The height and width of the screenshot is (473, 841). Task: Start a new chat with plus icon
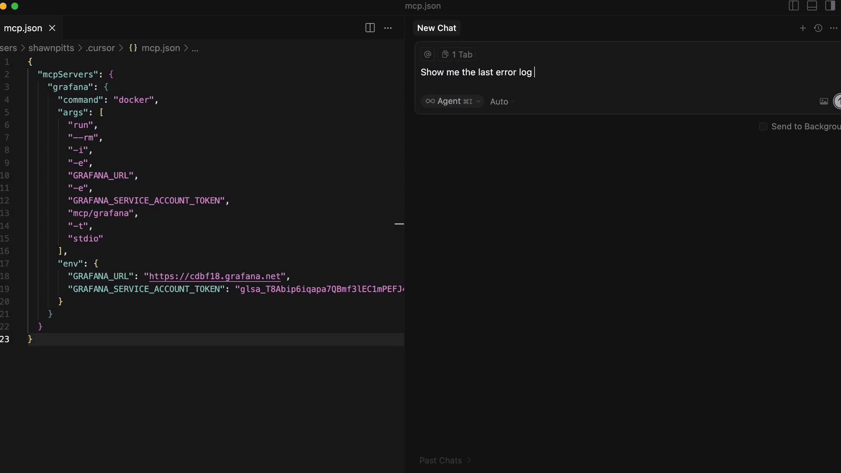point(802,28)
